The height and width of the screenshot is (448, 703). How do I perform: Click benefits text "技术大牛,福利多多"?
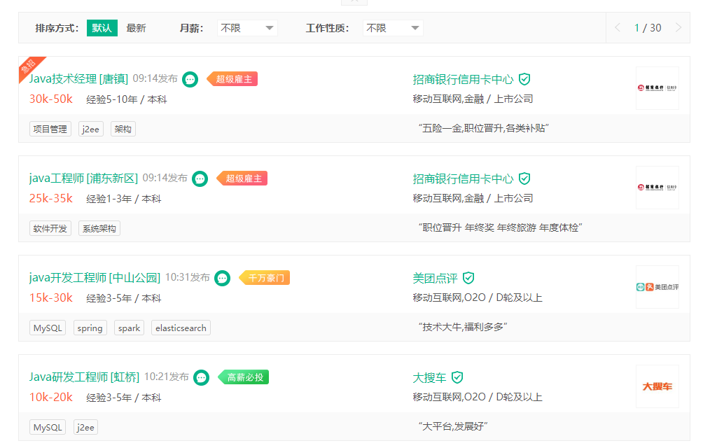coord(463,327)
